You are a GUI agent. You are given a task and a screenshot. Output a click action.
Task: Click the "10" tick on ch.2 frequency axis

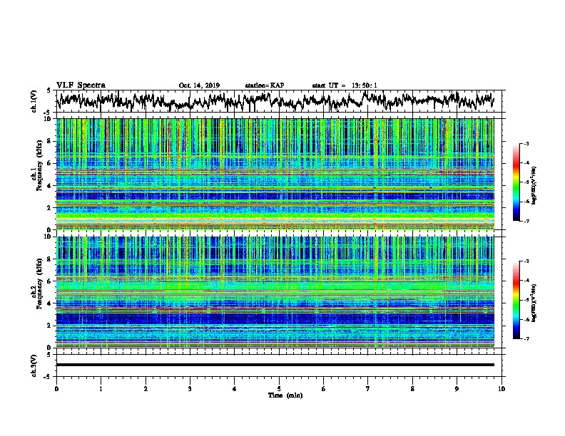coord(48,237)
